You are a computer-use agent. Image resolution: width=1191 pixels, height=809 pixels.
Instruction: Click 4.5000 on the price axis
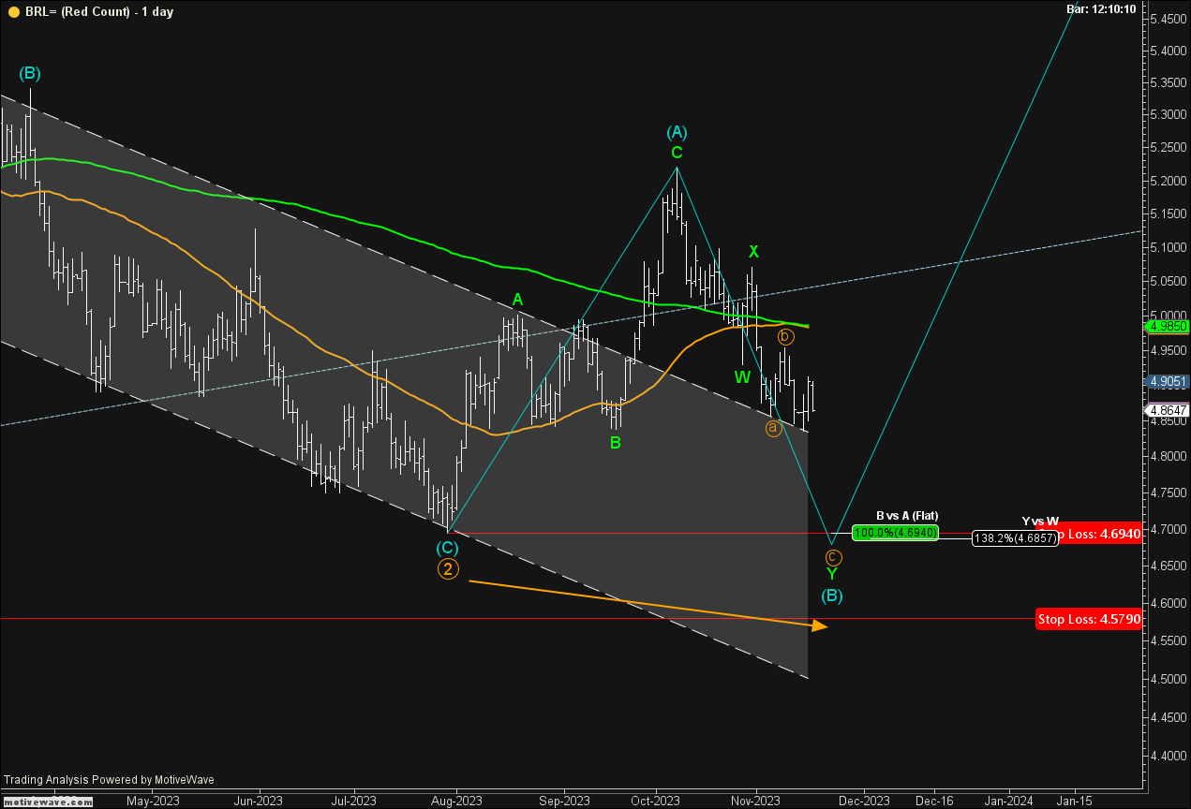pyautogui.click(x=1168, y=678)
